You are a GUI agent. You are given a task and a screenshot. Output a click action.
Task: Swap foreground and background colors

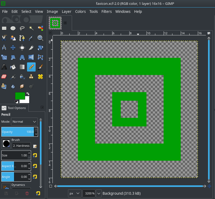click(x=28, y=94)
